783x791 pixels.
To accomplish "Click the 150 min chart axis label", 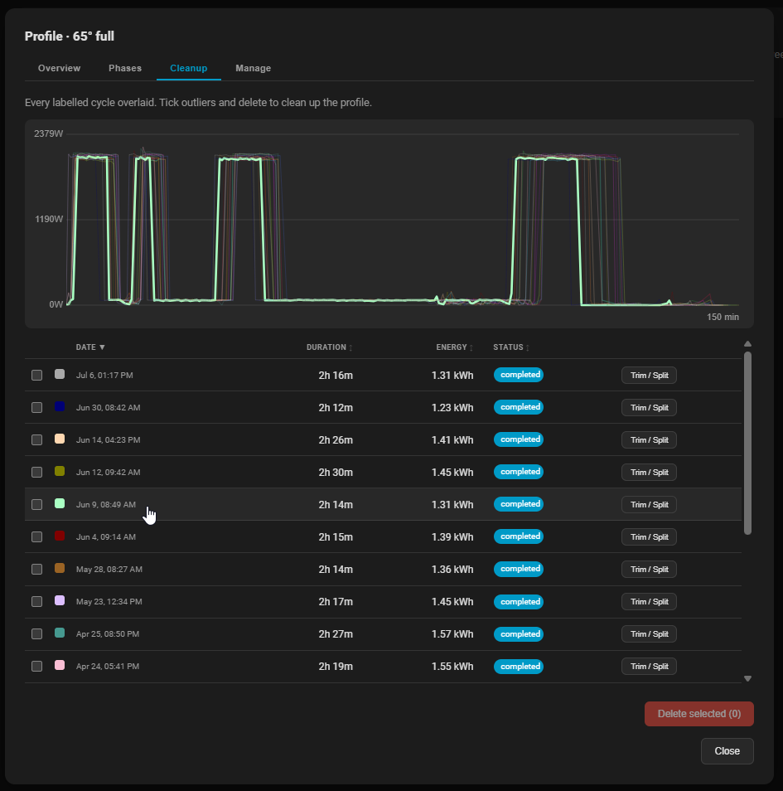I will [x=723, y=317].
